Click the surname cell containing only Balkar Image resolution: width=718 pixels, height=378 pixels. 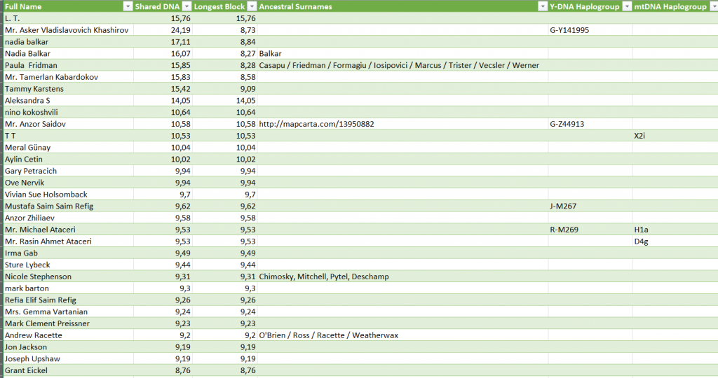270,53
